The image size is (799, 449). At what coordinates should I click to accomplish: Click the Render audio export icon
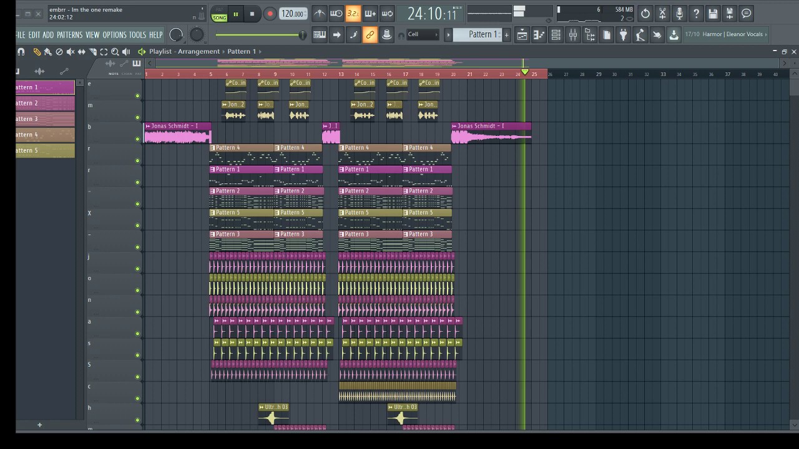730,13
